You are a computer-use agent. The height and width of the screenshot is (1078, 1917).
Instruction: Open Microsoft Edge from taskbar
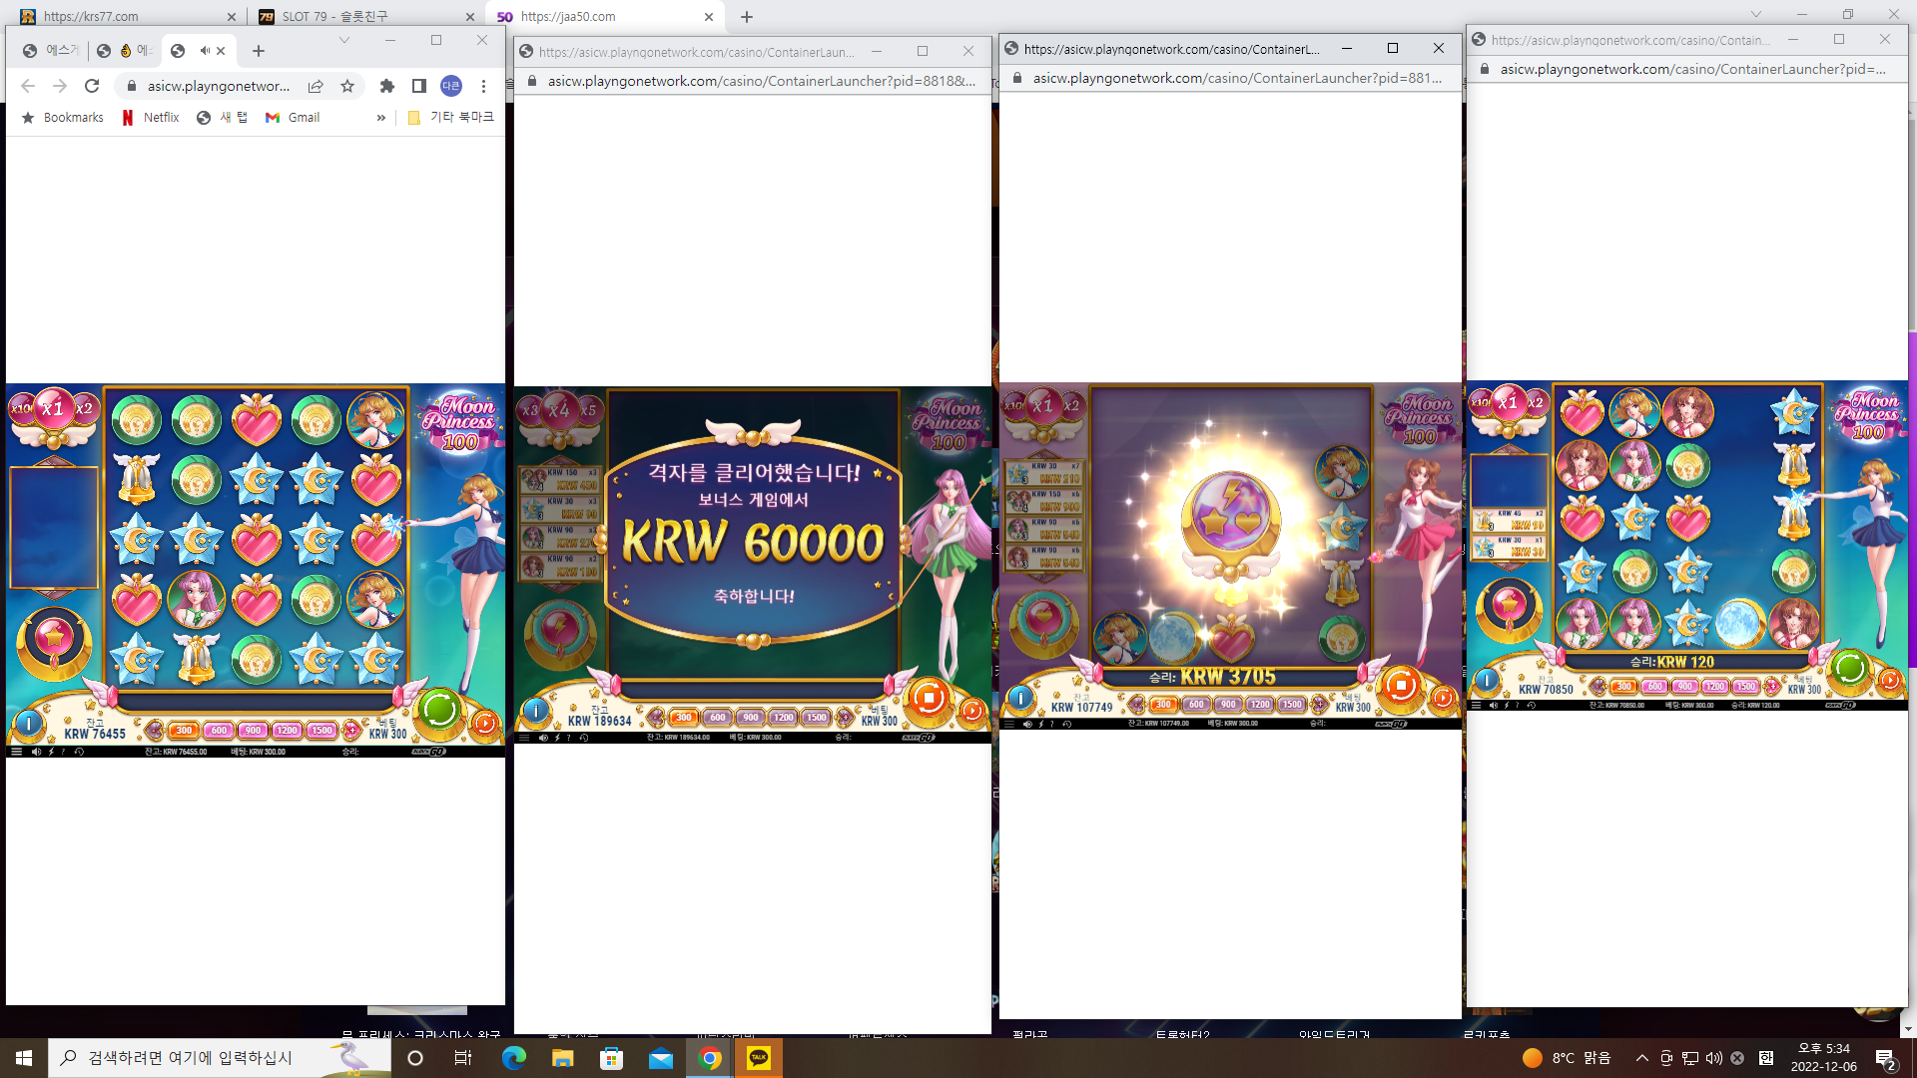[513, 1058]
